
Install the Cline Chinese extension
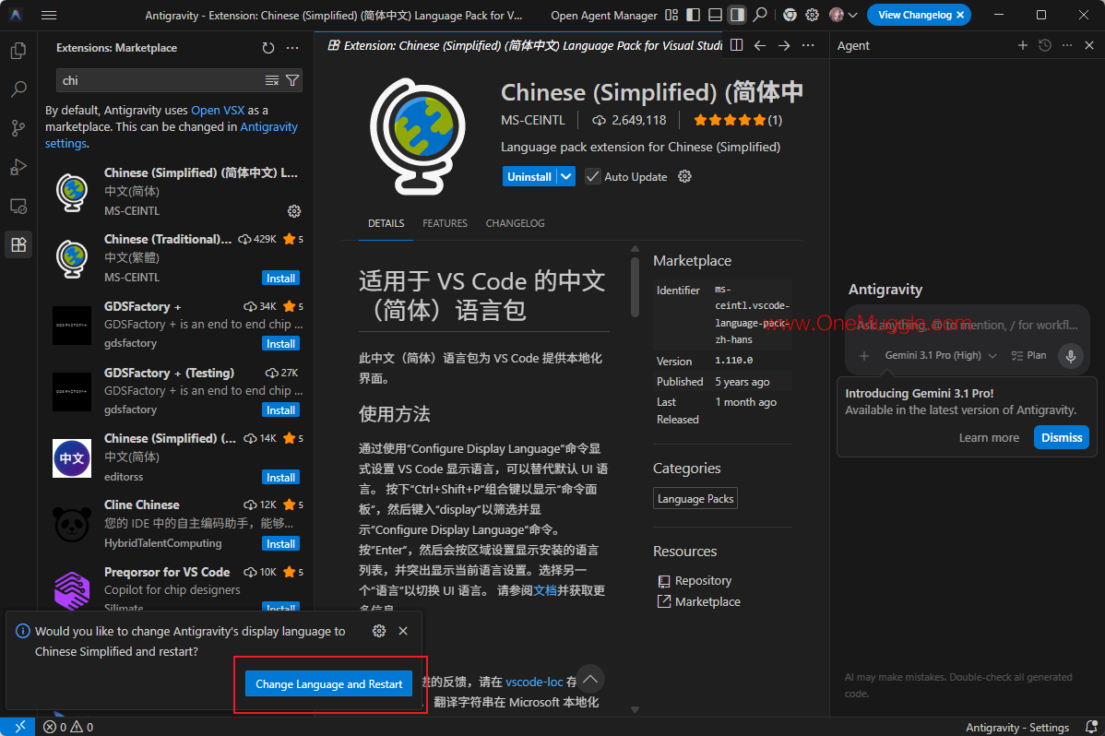pyautogui.click(x=280, y=543)
